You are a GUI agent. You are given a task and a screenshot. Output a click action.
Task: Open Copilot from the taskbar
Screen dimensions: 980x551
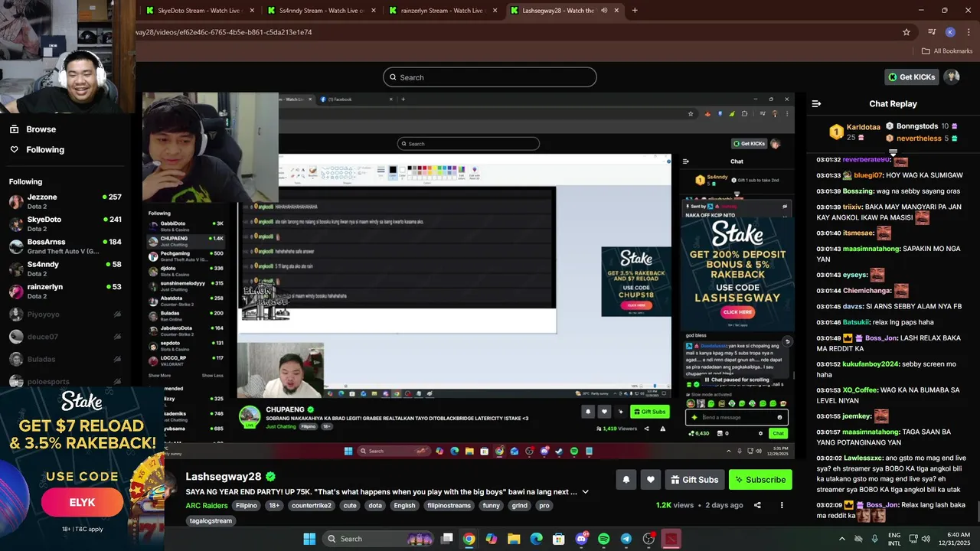click(x=492, y=539)
